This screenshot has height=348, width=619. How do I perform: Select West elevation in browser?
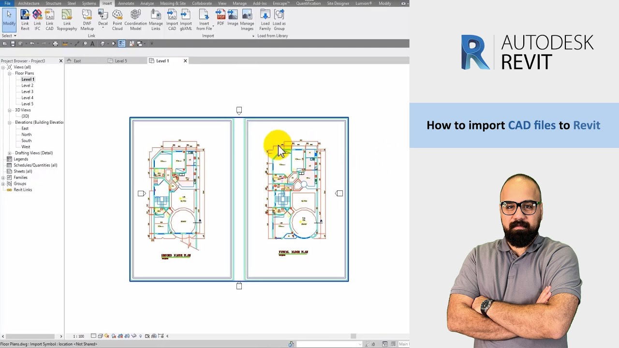(26, 147)
